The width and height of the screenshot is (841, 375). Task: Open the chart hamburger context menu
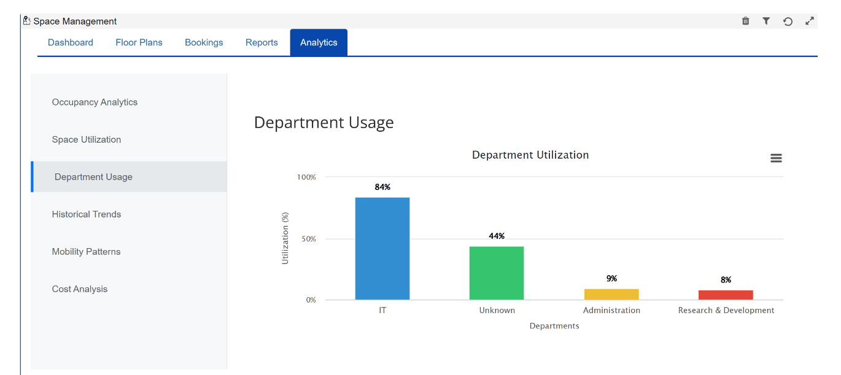[776, 158]
